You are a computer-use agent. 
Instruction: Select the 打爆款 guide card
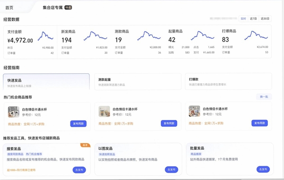click(x=229, y=81)
